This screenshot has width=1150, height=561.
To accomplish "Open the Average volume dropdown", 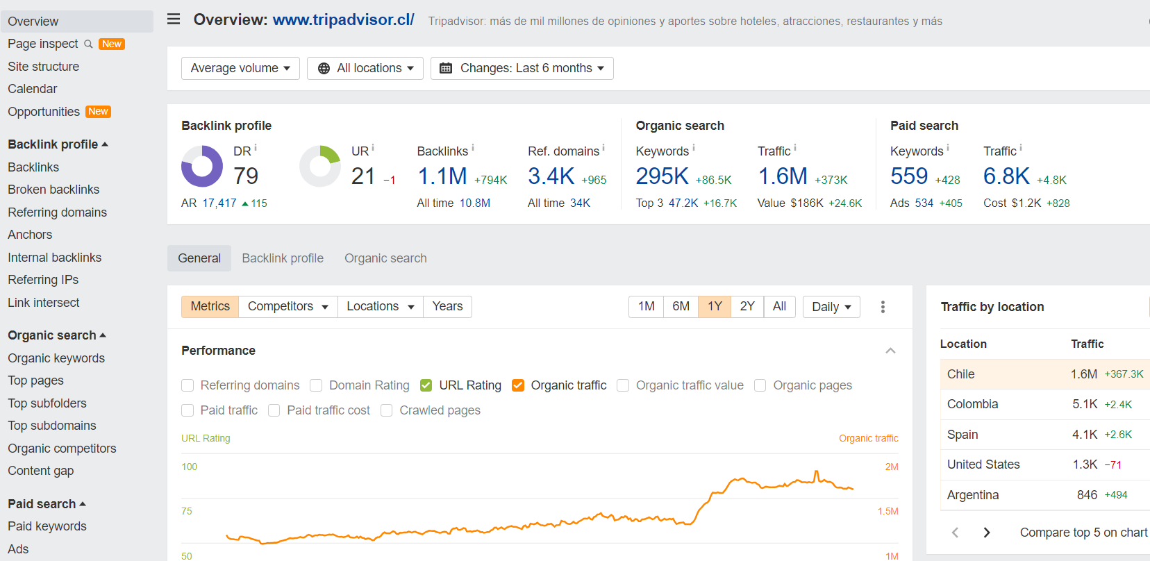I will click(240, 68).
